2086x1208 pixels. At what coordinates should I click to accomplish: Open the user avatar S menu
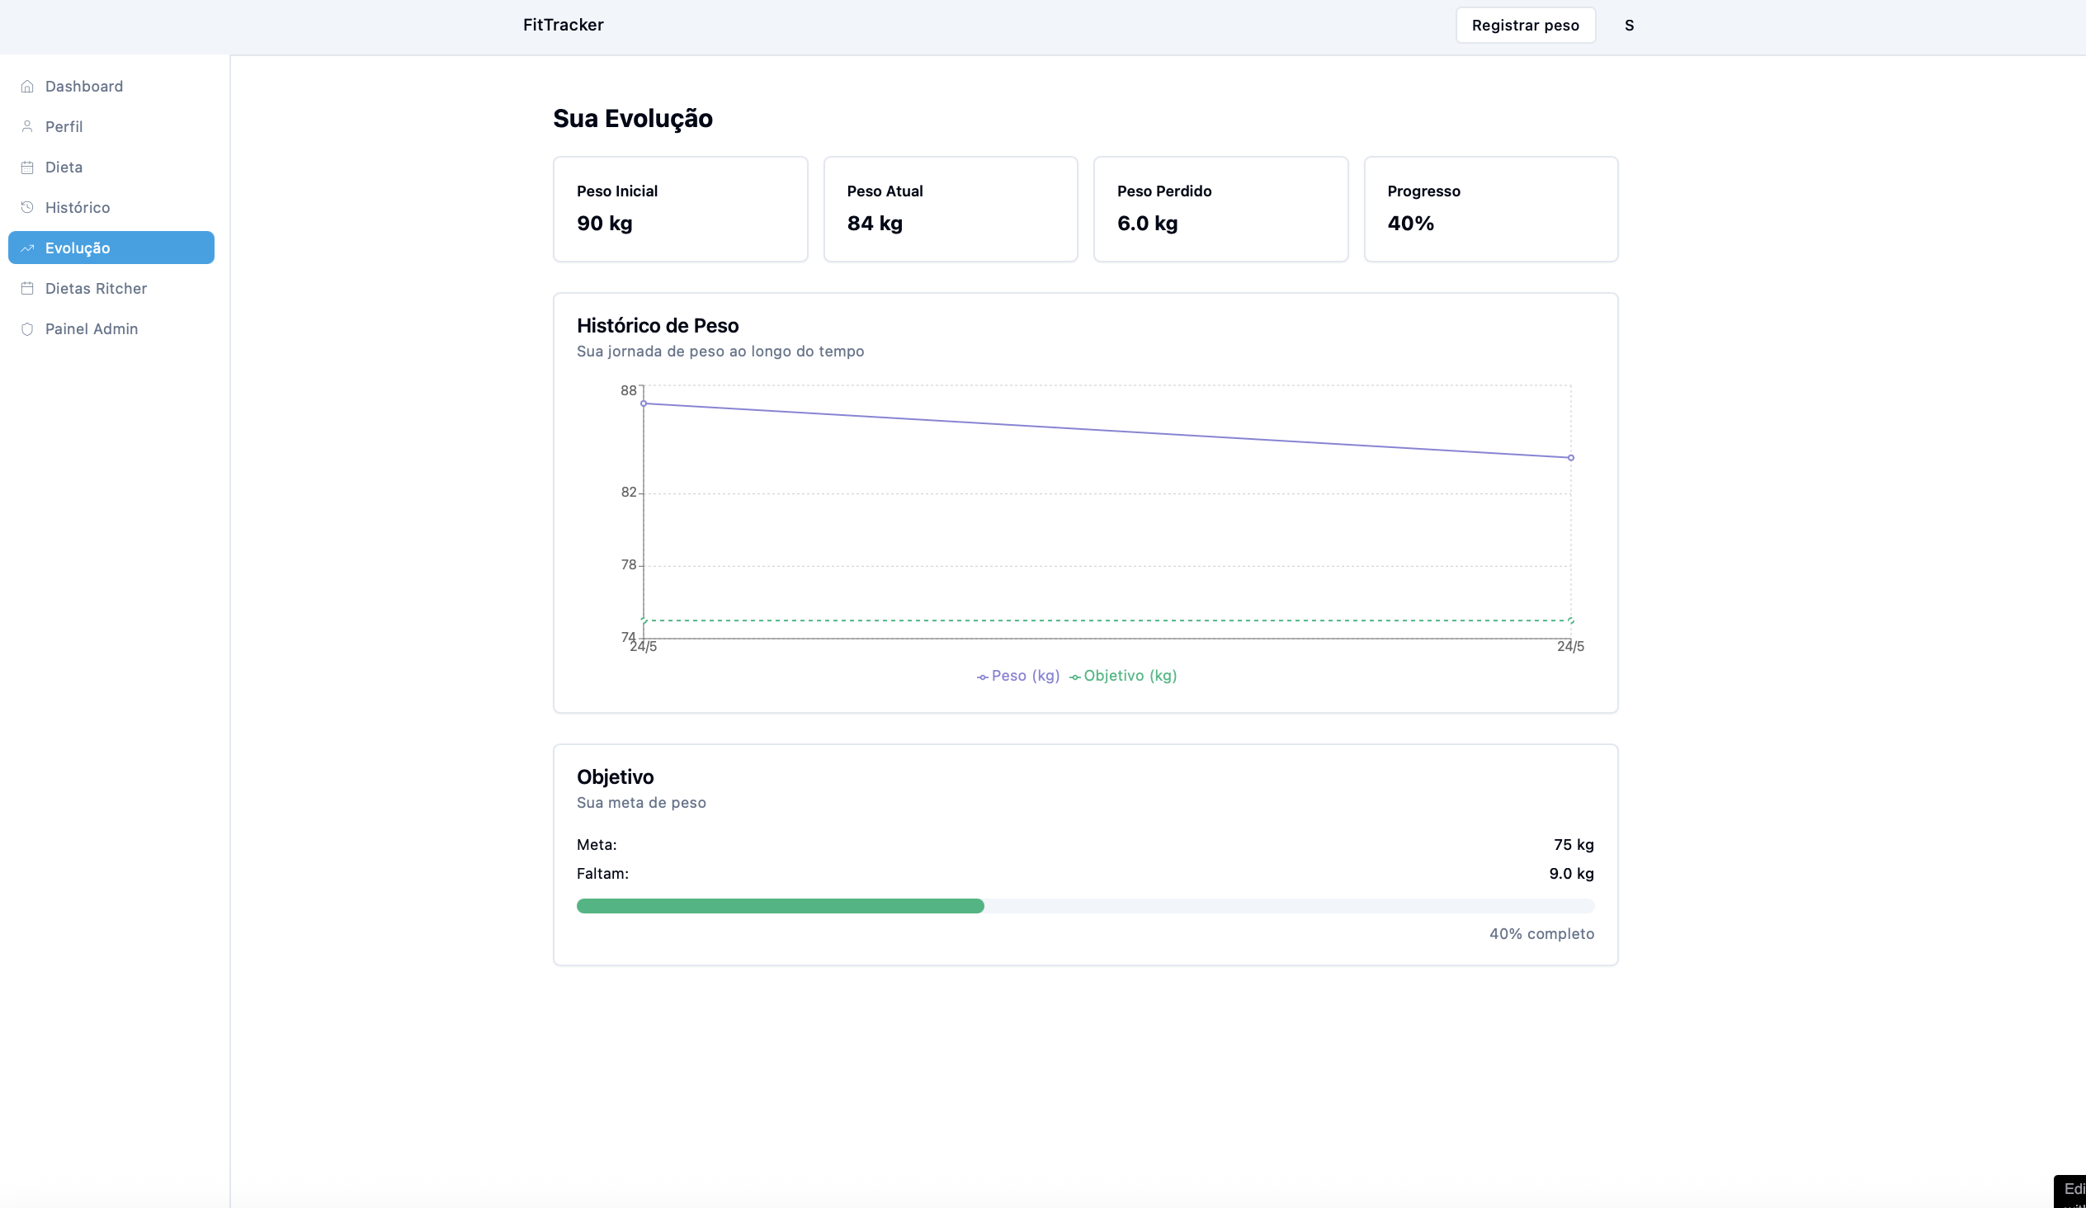(1628, 26)
